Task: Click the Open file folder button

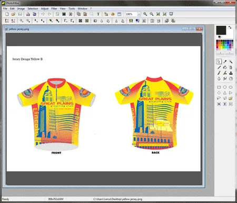Action: (13, 14)
